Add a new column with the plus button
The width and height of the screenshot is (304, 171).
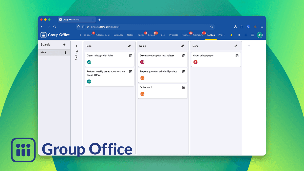pos(249,46)
